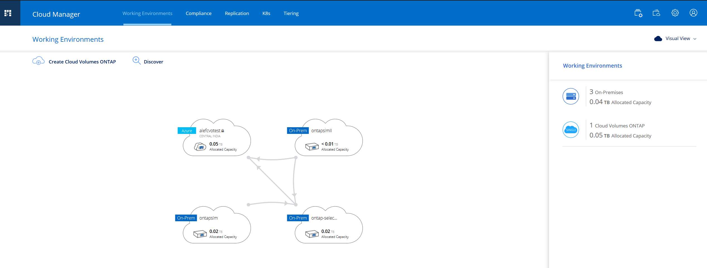Select the alefcvotest Azure working environment
This screenshot has height=268, width=707.
(x=217, y=137)
